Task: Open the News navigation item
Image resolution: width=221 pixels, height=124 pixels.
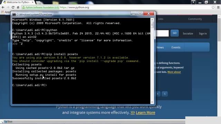Action: pos(160,48)
